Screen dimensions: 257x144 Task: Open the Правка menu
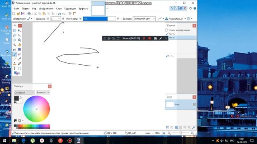(26, 8)
